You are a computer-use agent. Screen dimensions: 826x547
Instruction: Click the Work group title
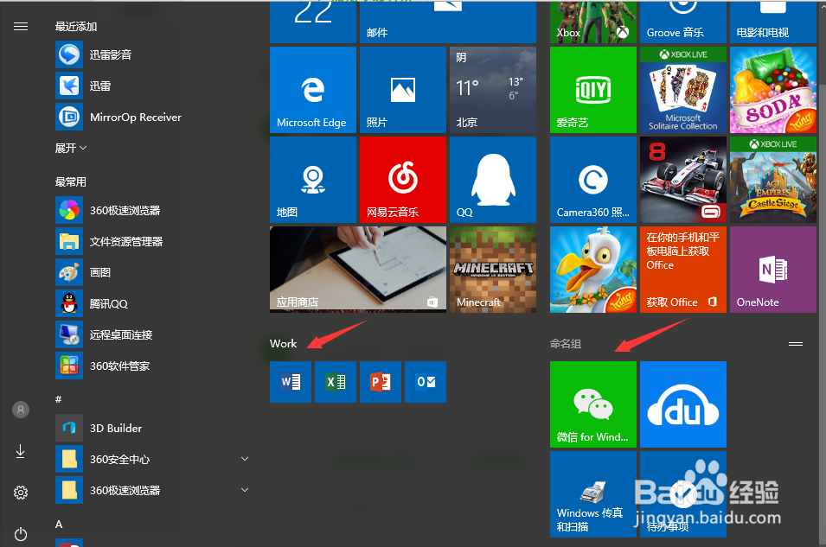coord(284,343)
